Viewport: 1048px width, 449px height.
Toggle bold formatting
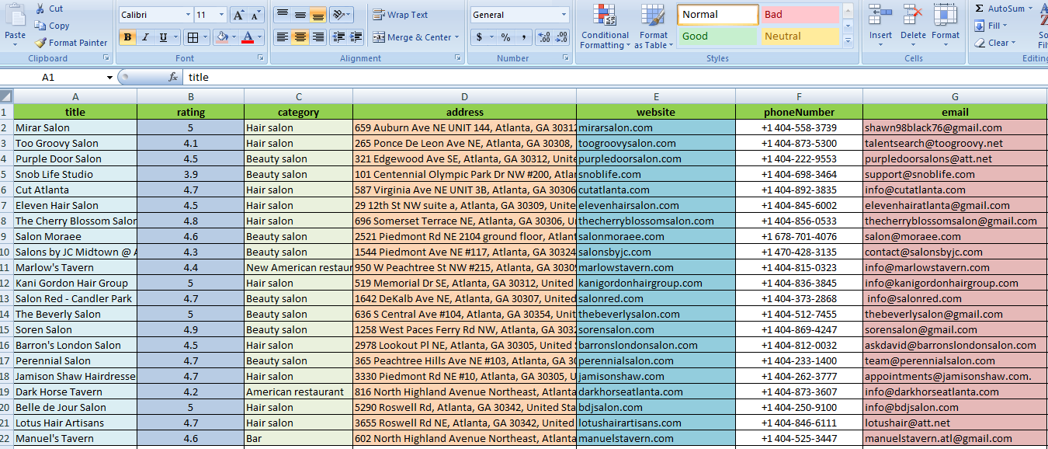pyautogui.click(x=127, y=37)
